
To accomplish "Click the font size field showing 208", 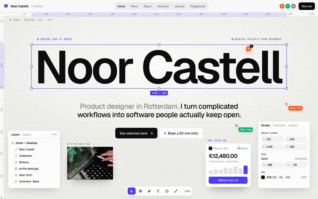I will 272,165.
